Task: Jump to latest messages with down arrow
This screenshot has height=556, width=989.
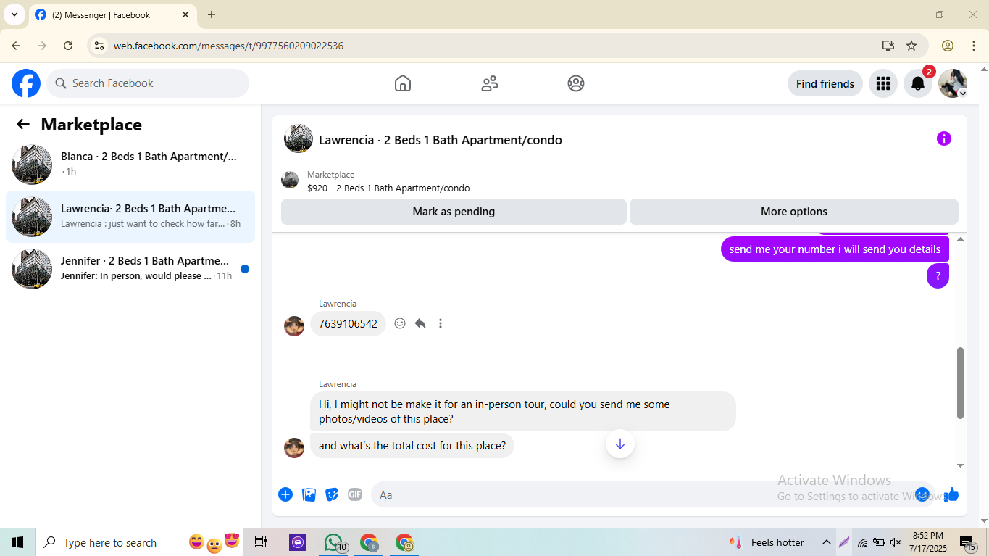Action: [620, 444]
